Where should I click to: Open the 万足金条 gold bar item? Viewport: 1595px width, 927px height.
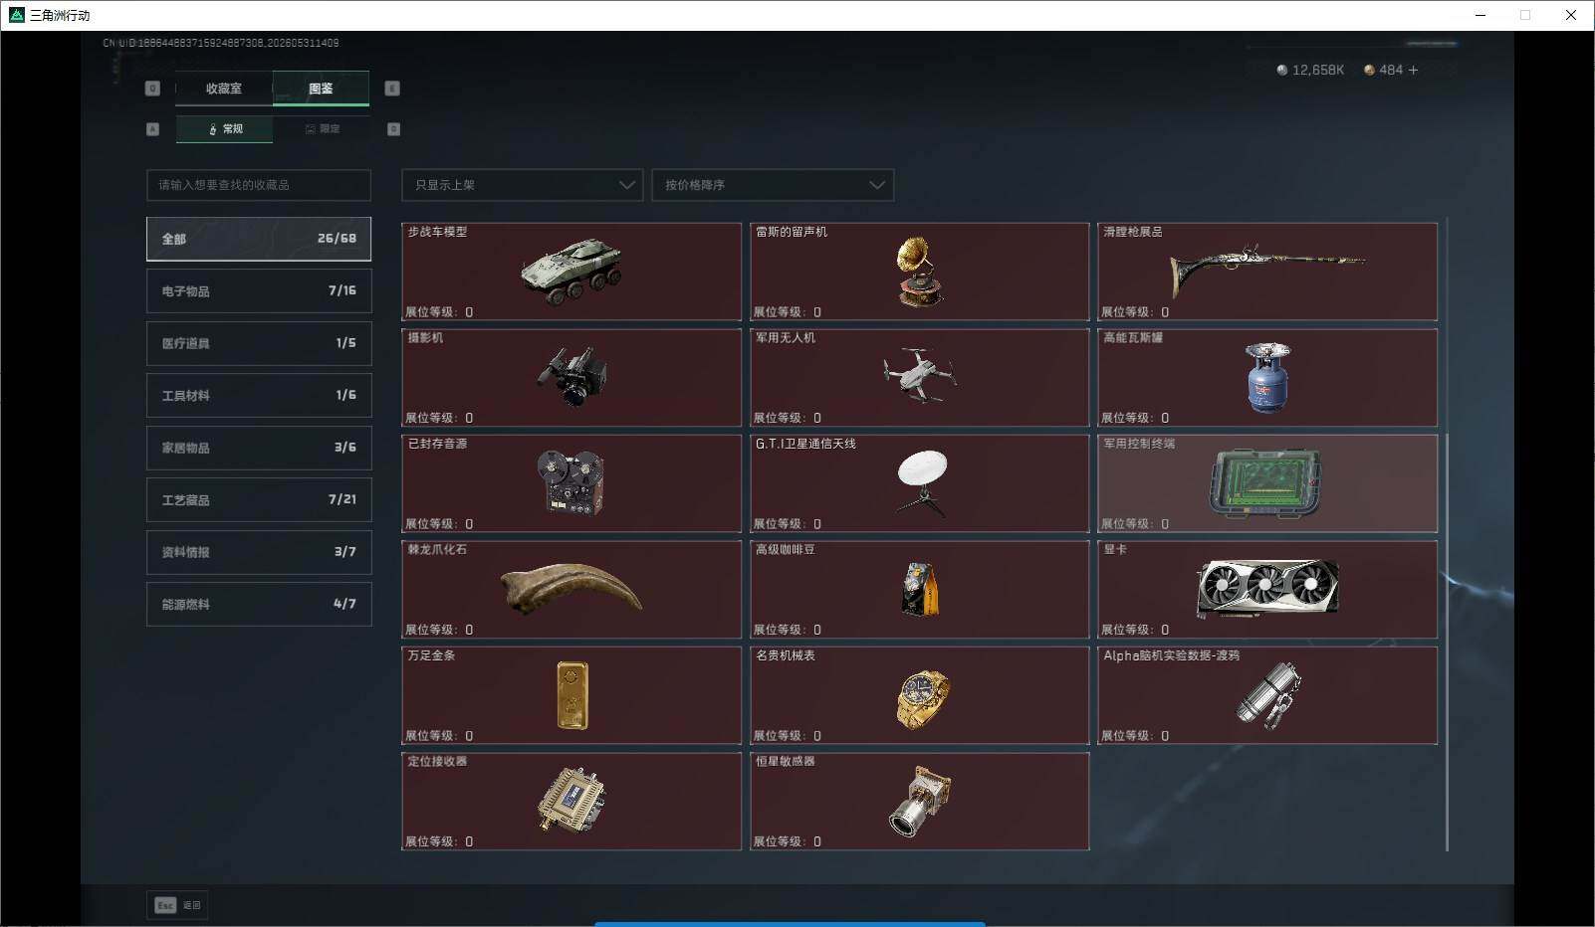click(x=571, y=695)
